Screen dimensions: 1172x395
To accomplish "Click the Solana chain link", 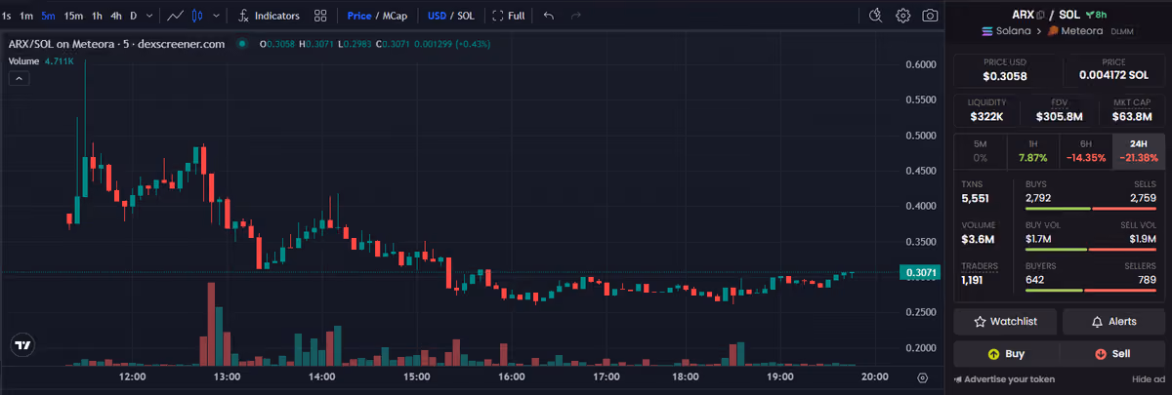I will coord(1006,31).
